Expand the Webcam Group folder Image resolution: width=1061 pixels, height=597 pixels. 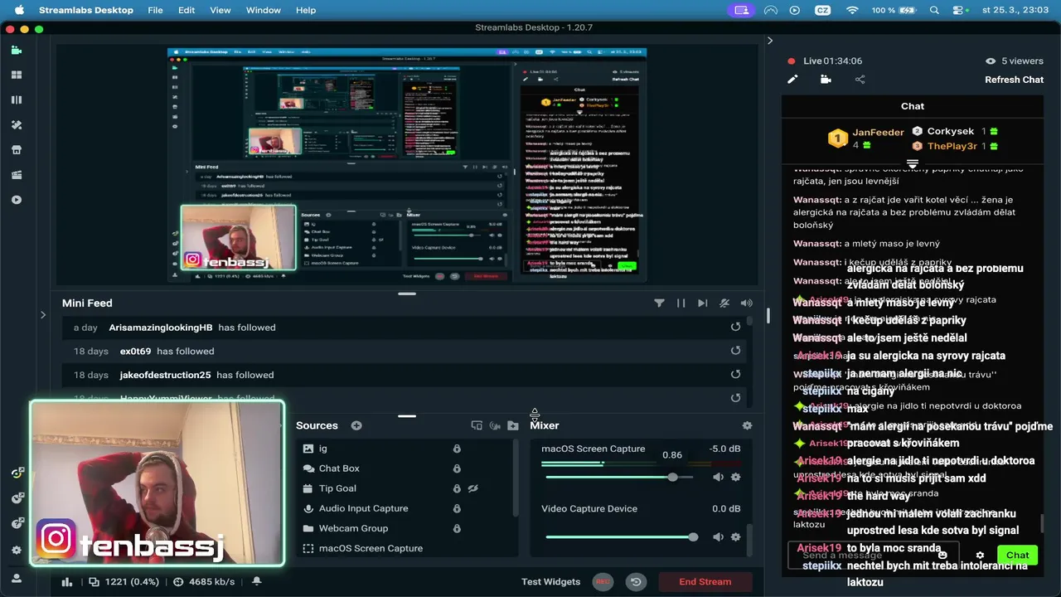point(308,528)
